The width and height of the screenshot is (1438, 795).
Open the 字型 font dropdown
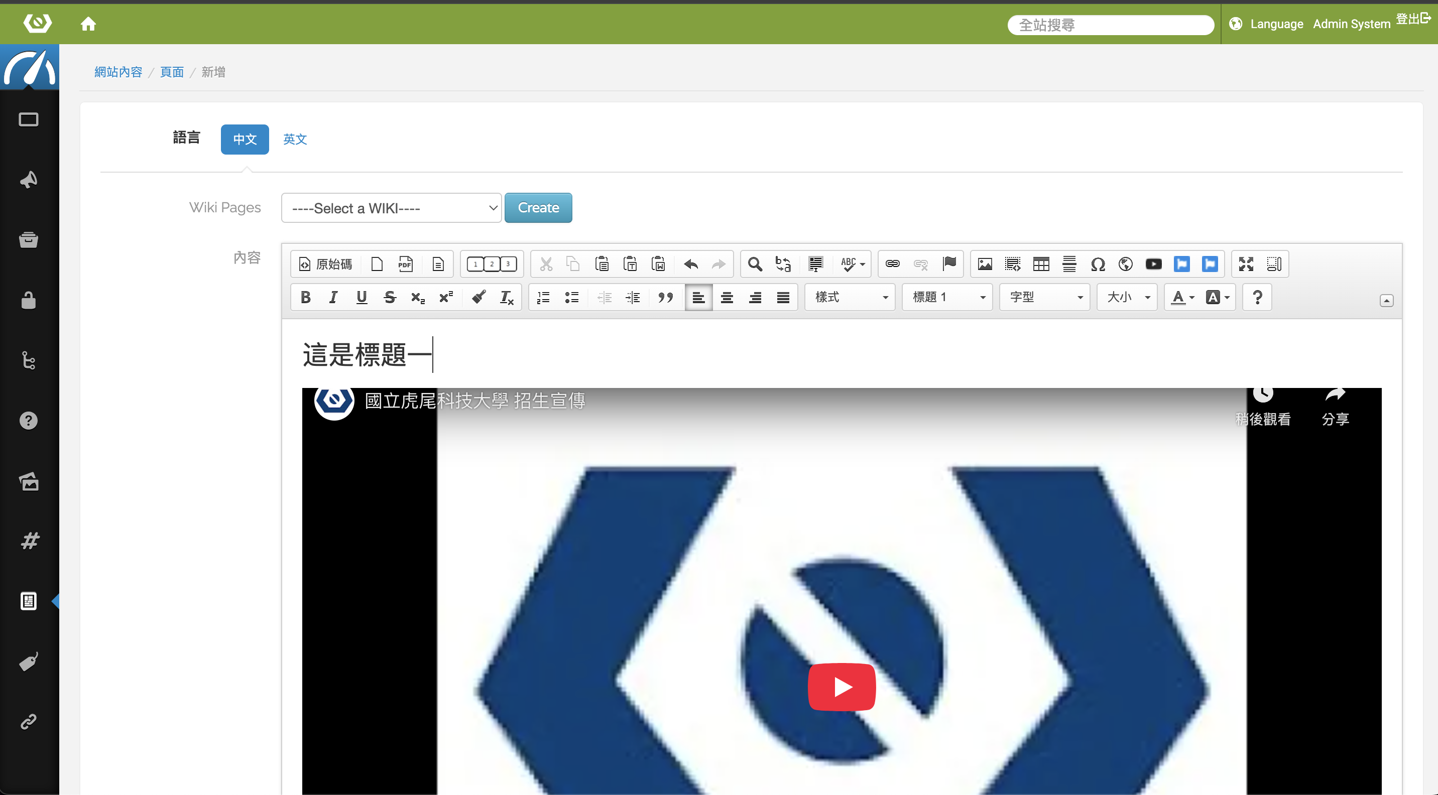click(x=1044, y=297)
